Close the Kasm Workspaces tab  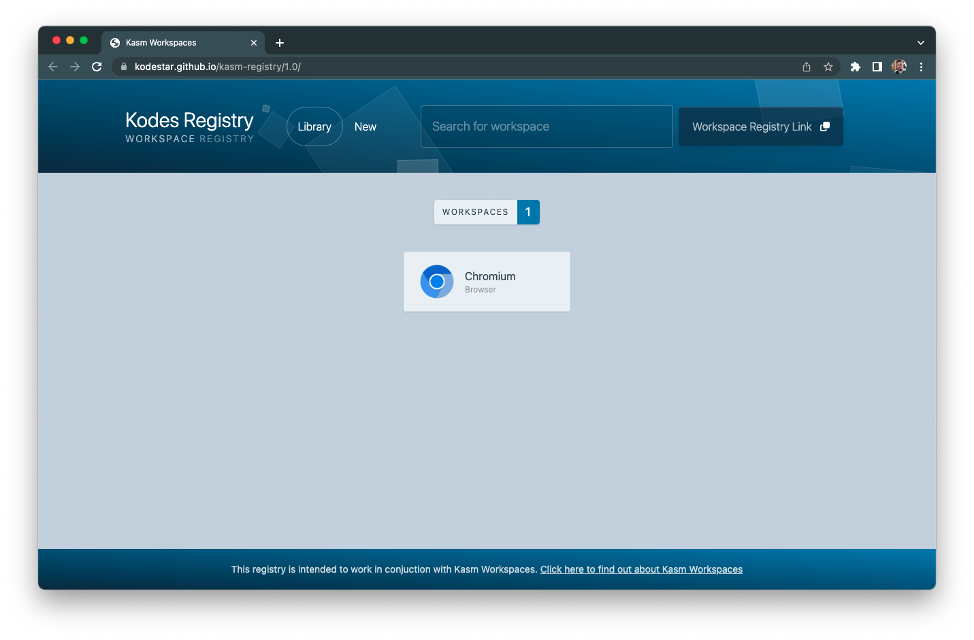pyautogui.click(x=254, y=43)
